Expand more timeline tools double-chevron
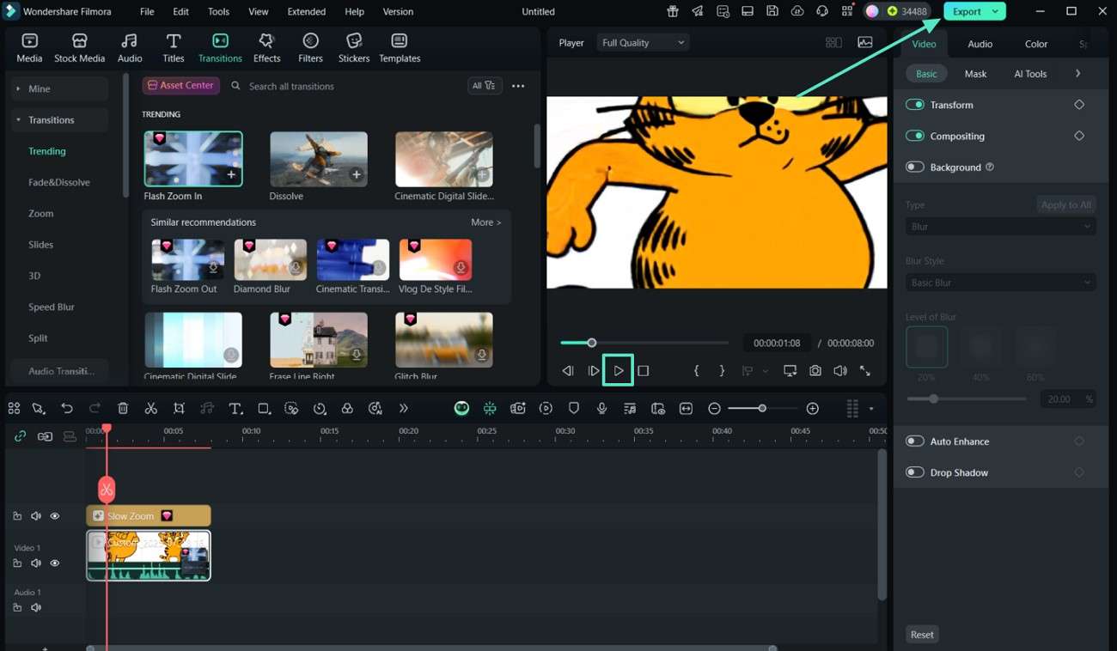Screen dimensions: 1117x651 pyautogui.click(x=403, y=409)
